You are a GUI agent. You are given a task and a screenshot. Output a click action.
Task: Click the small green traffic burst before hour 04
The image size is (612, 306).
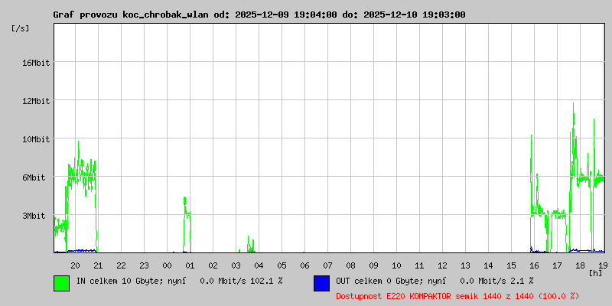[x=251, y=245]
